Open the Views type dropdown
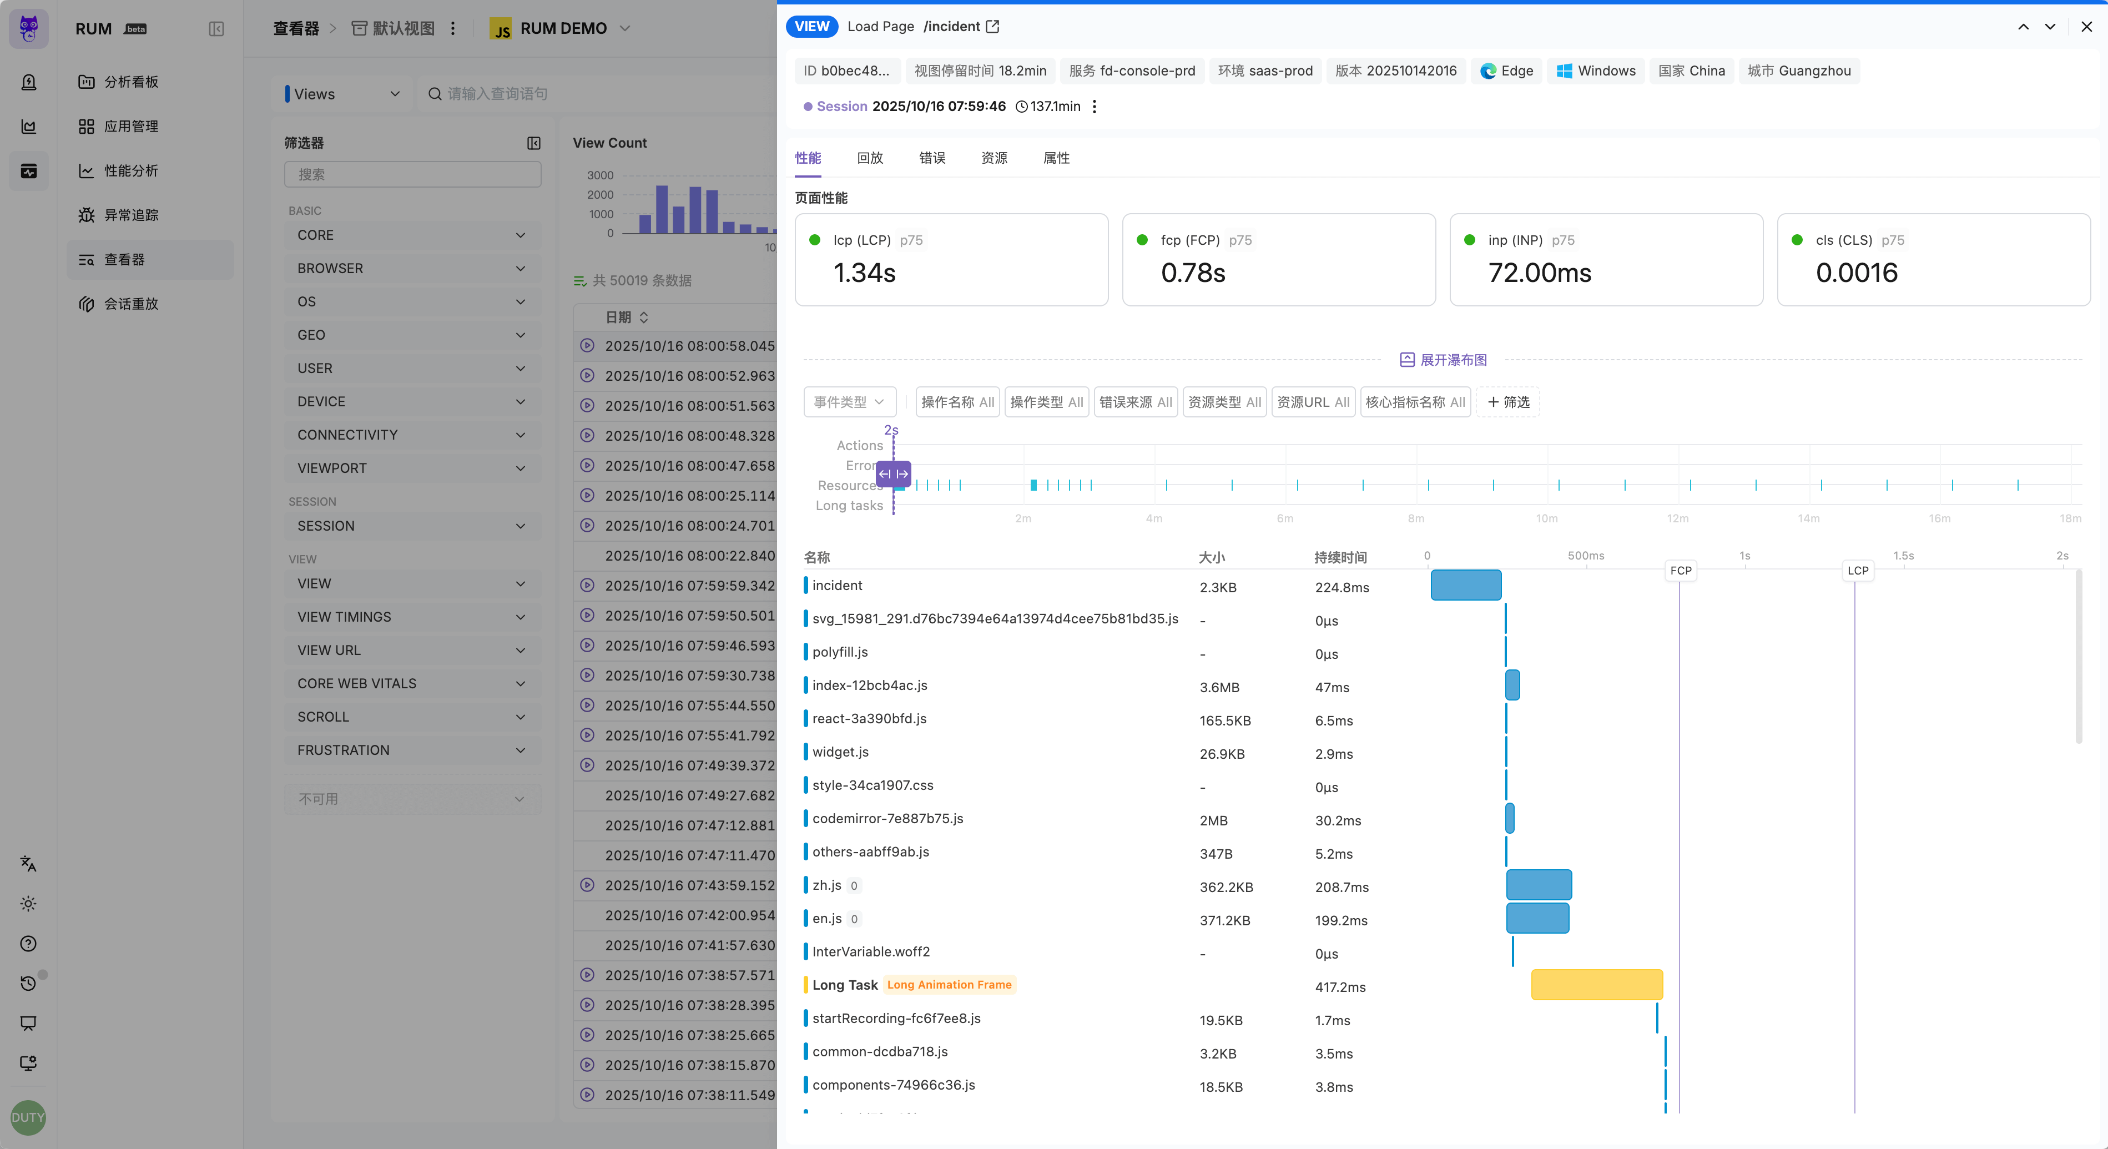Viewport: 2108px width, 1149px height. 343,93
